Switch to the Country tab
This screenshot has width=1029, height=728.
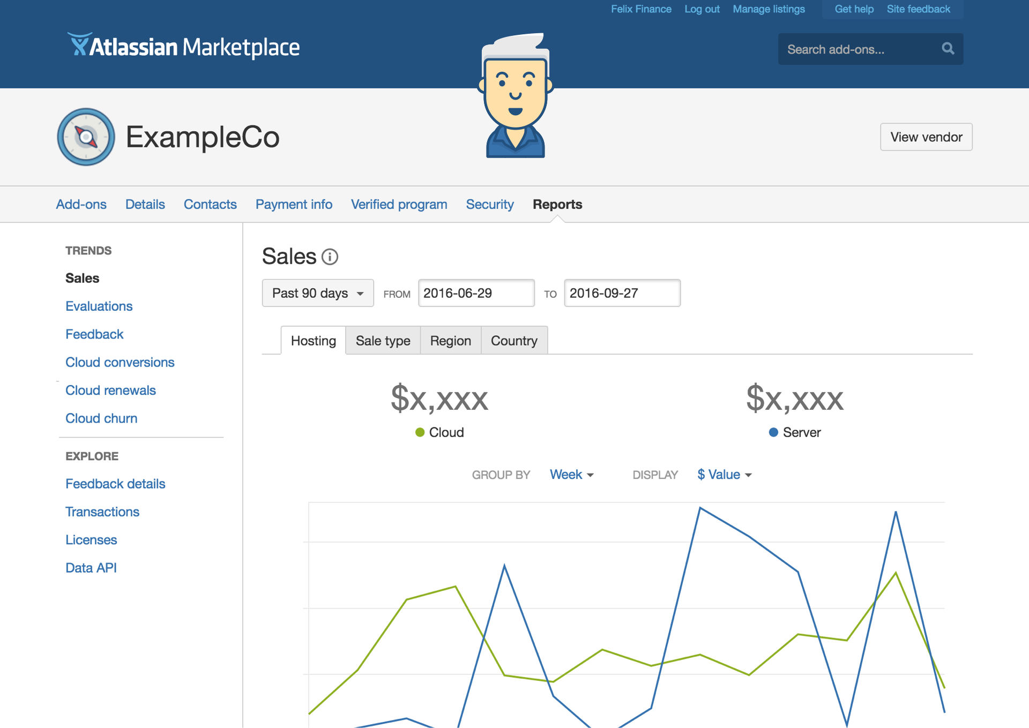[513, 340]
